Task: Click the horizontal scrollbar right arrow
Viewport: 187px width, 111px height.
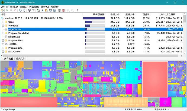Action: tap(182, 56)
